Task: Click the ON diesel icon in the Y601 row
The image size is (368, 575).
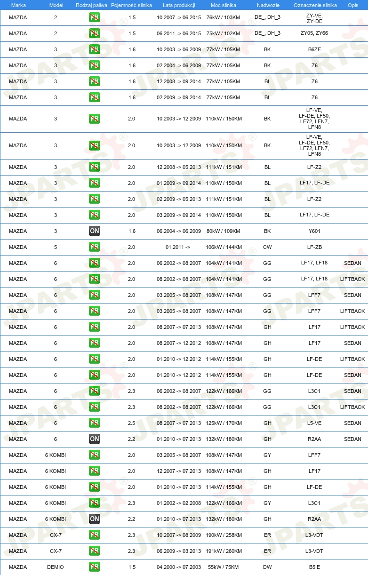Action: 95,232
